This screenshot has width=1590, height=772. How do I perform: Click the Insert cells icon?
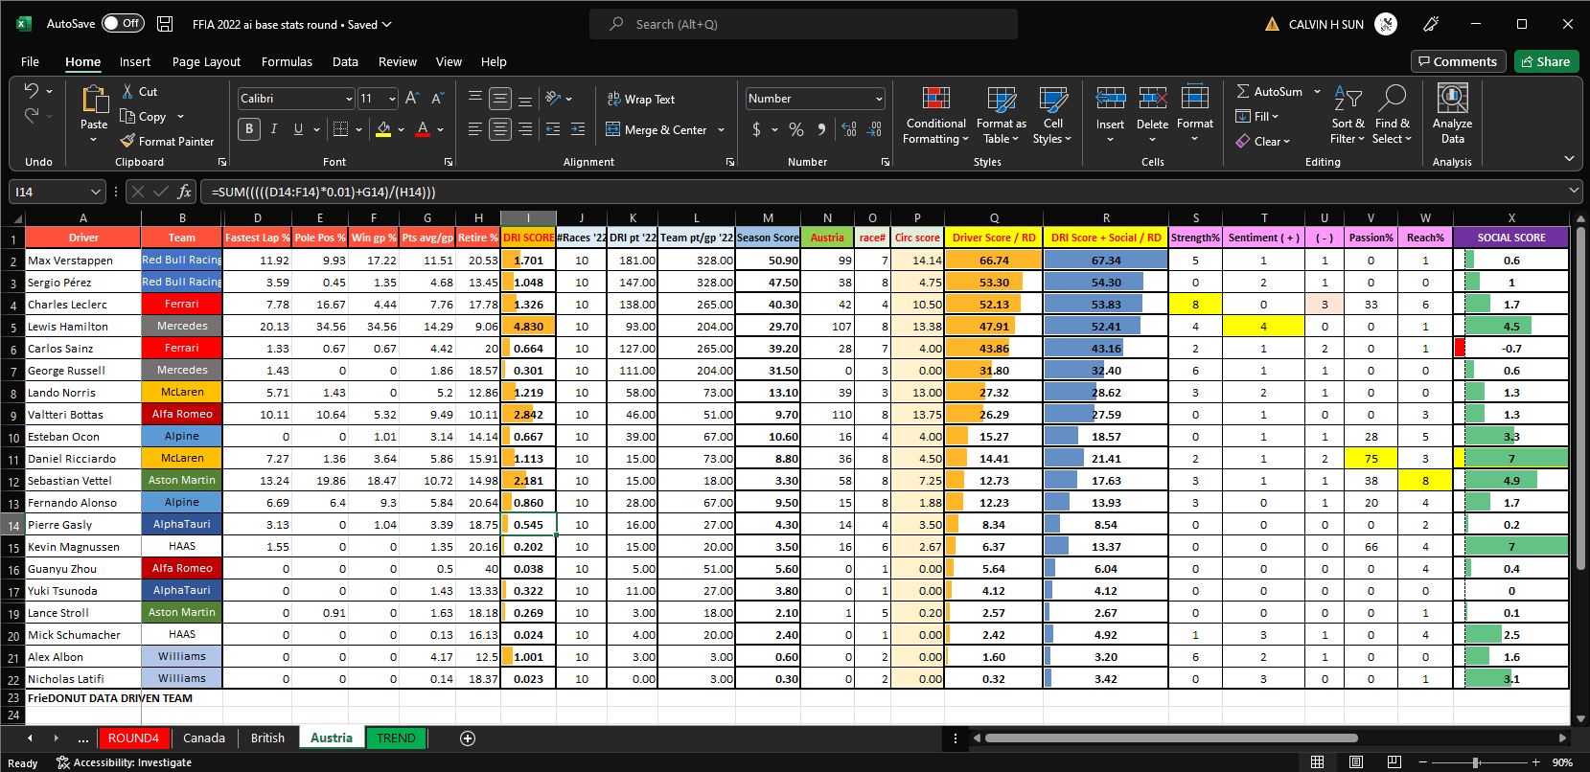click(x=1110, y=98)
